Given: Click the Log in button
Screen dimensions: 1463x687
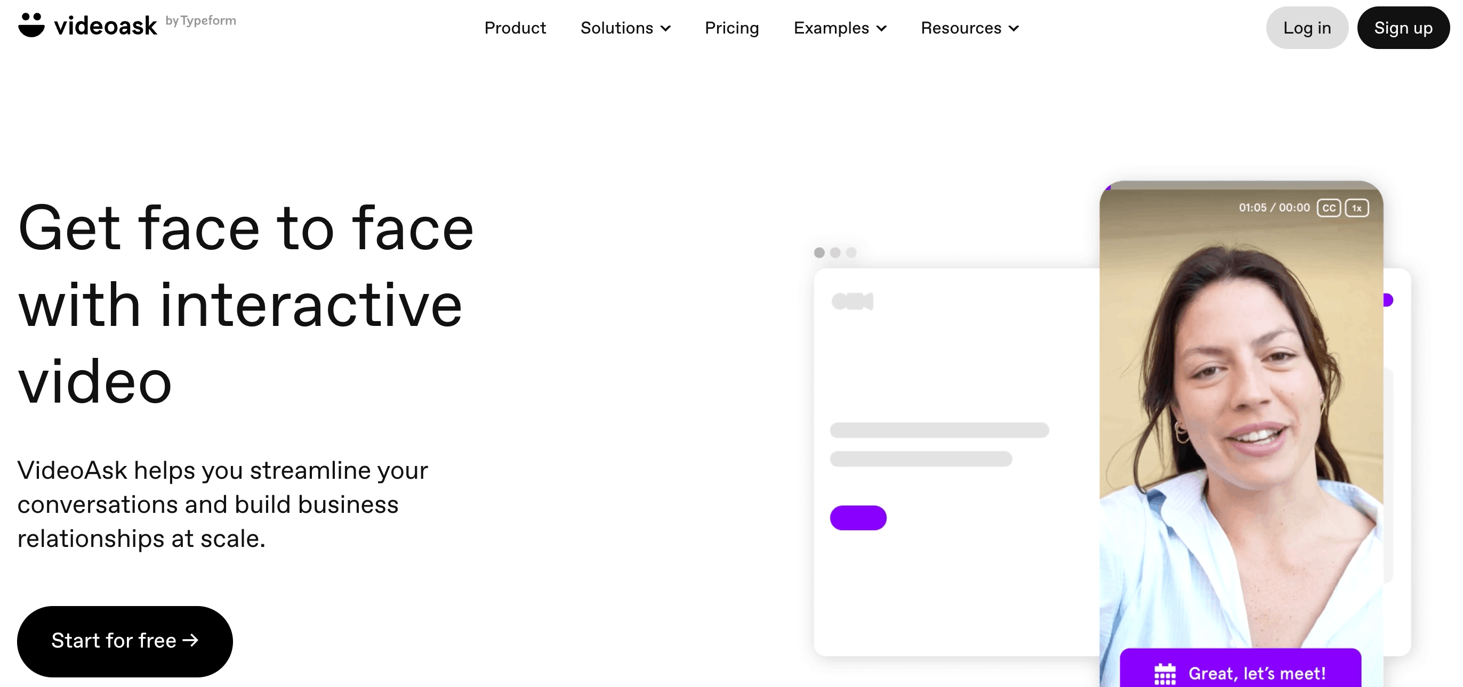Looking at the screenshot, I should tap(1307, 28).
